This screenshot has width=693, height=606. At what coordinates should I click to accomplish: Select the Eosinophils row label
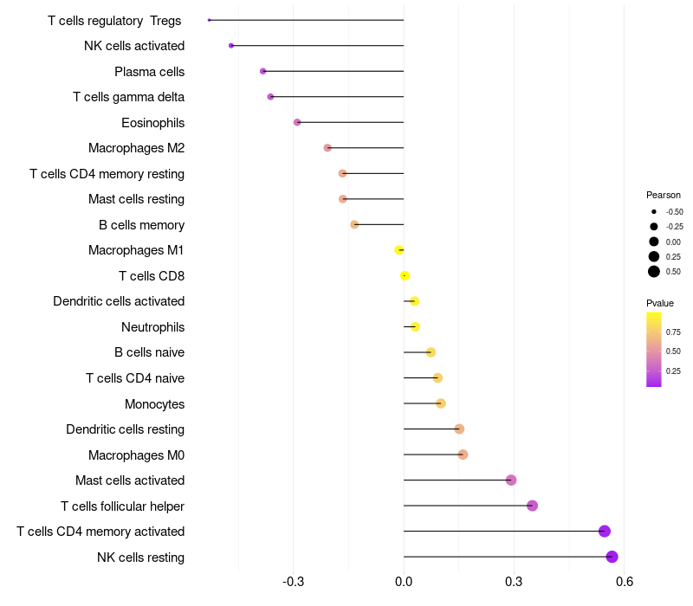tap(152, 122)
